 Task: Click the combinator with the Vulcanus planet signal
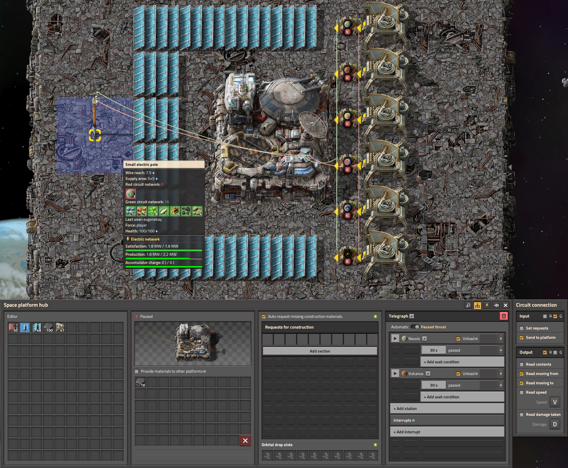pyautogui.click(x=348, y=73)
